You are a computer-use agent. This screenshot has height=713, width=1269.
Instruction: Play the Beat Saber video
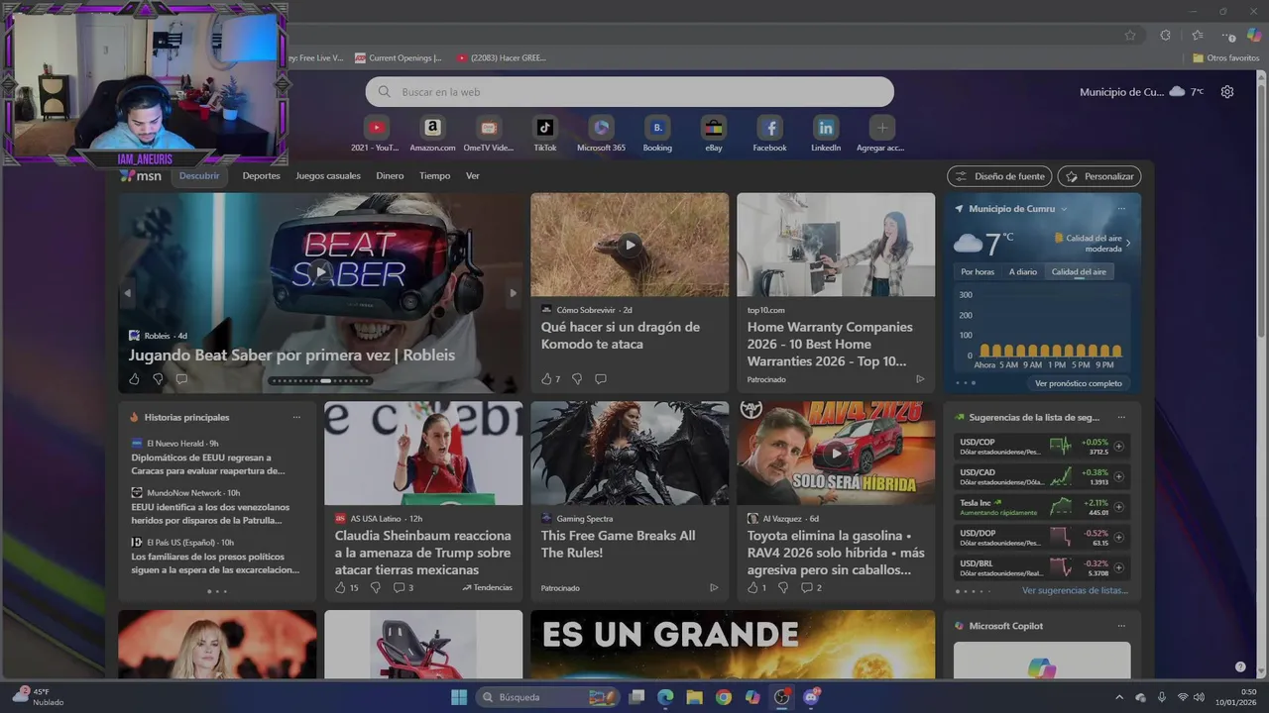[320, 272]
